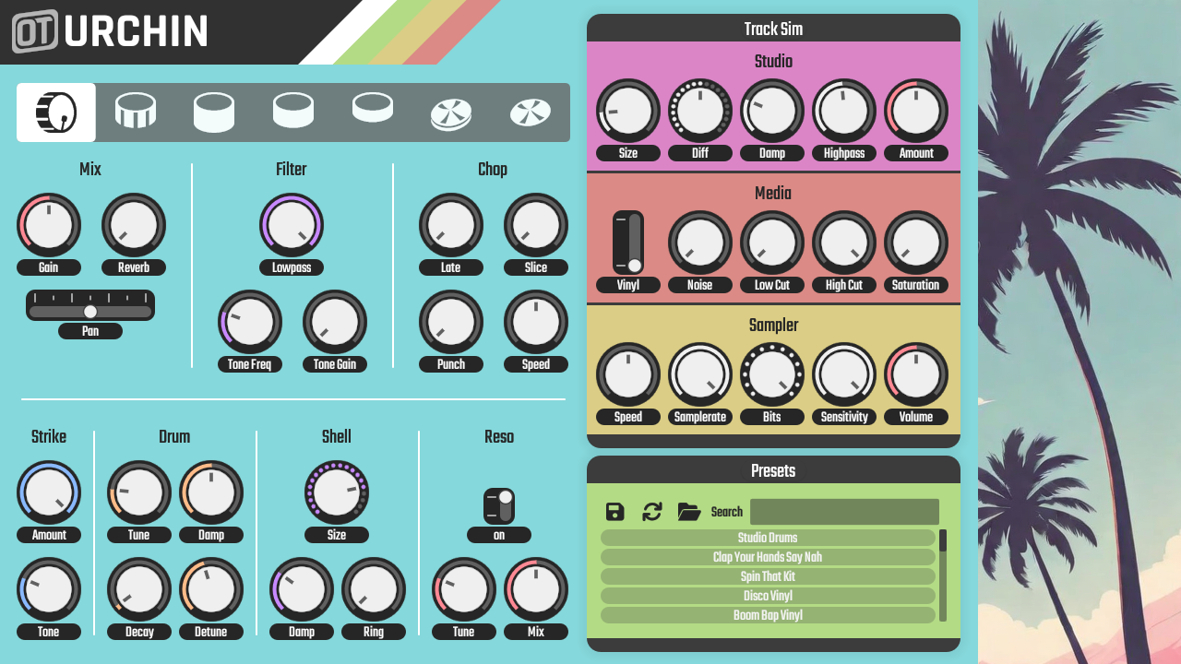Viewport: 1181px width, 664px height.
Task: Select the snare drum voice icon
Action: [x=135, y=113]
